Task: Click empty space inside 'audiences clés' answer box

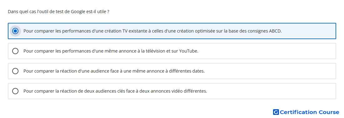Action: pyautogui.click(x=271, y=91)
